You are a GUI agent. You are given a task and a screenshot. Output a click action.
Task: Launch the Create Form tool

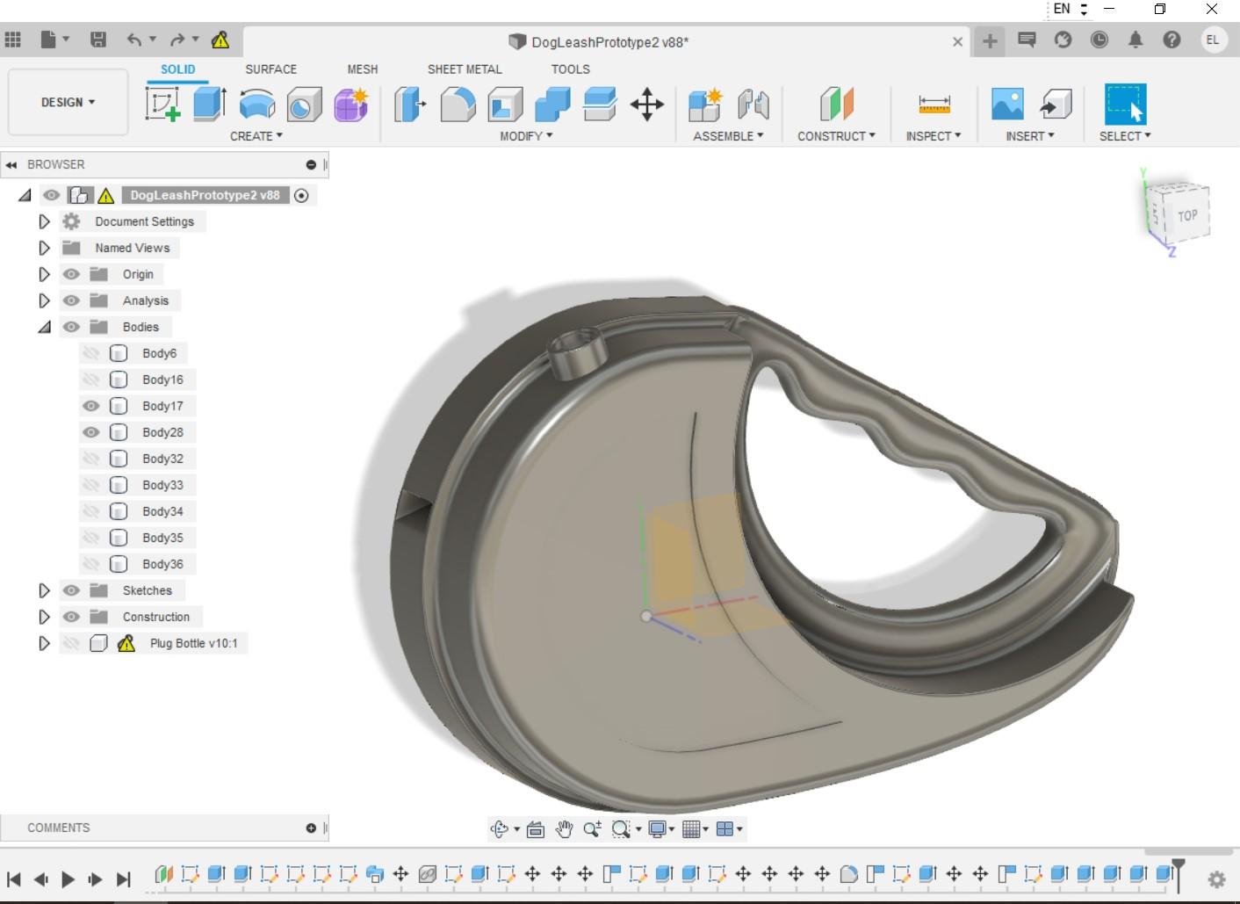click(x=350, y=104)
